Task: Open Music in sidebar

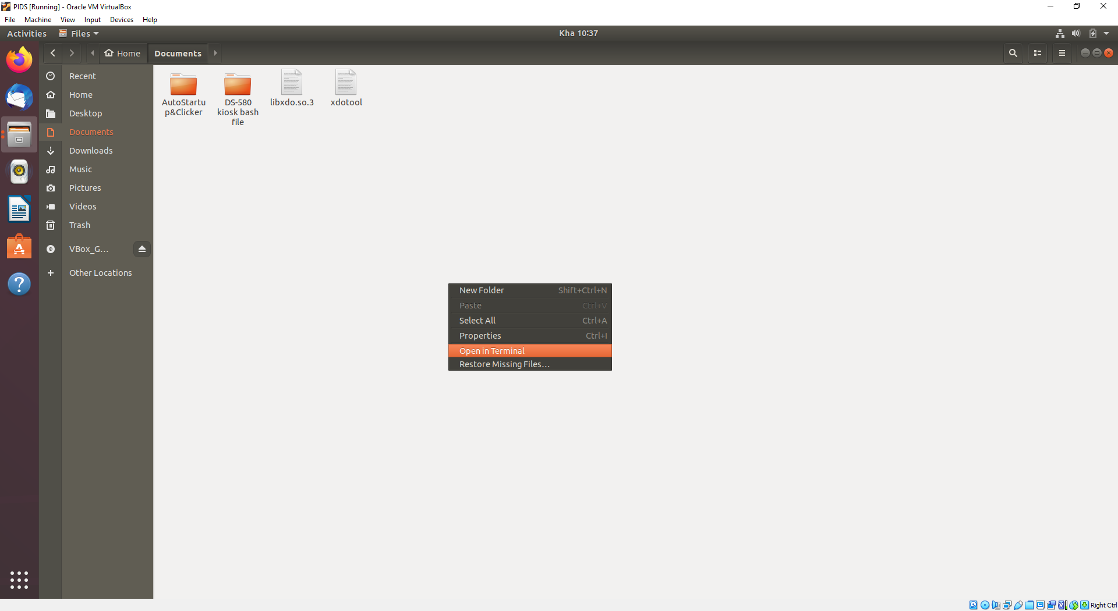Action: click(x=96, y=169)
